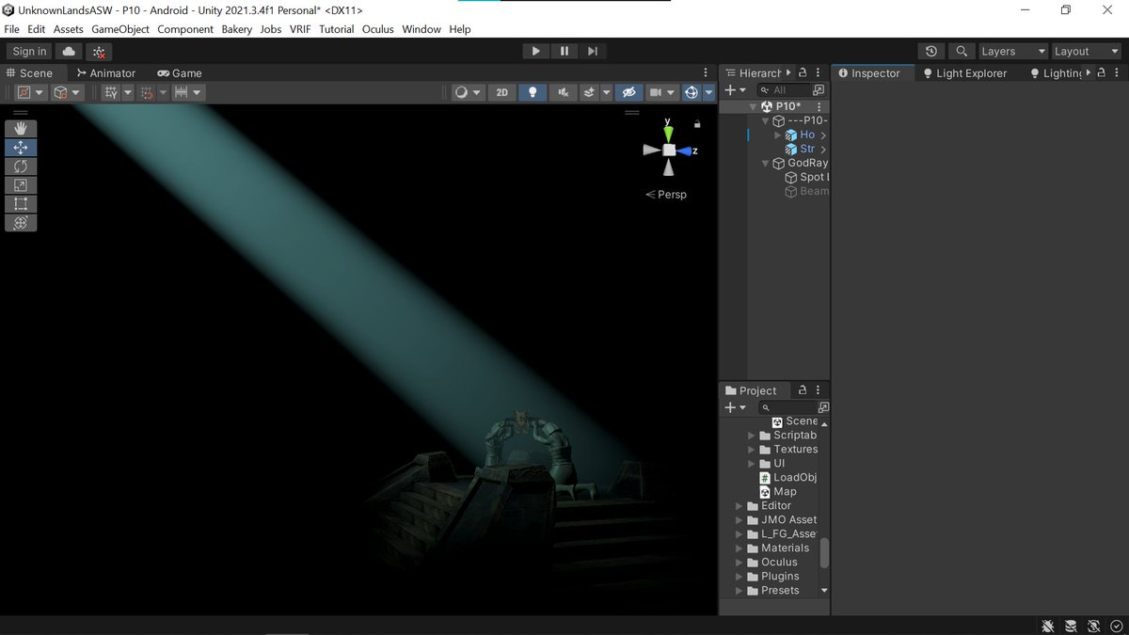This screenshot has height=635, width=1129.
Task: Open the Hierarchy create plus dropdown
Action: coord(735,90)
